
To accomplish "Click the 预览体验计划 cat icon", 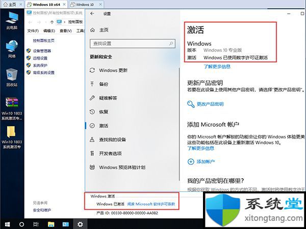I will tap(92, 167).
